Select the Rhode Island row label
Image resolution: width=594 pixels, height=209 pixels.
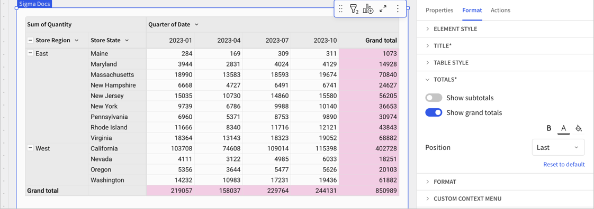coord(109,127)
